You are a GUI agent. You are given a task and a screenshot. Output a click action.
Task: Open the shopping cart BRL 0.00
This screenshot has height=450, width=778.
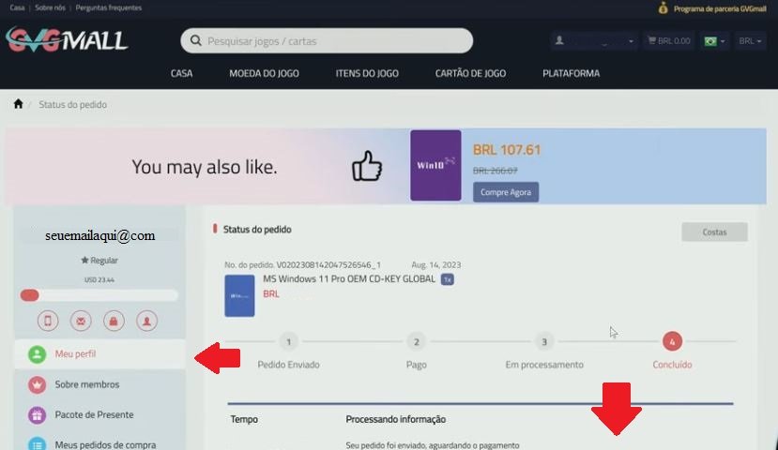pos(669,41)
